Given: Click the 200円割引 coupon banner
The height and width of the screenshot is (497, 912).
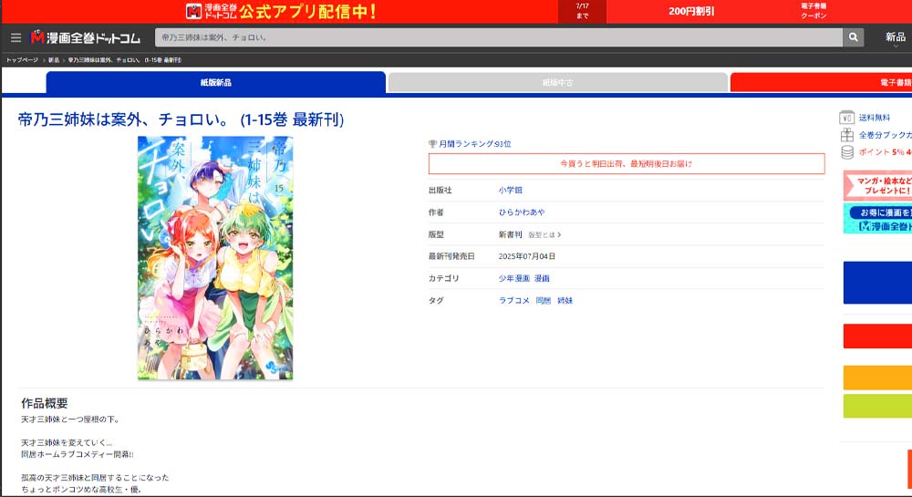Looking at the screenshot, I should 691,11.
